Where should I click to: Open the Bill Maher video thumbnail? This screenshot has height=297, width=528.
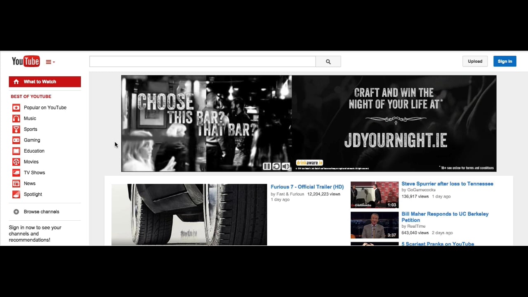[375, 225]
